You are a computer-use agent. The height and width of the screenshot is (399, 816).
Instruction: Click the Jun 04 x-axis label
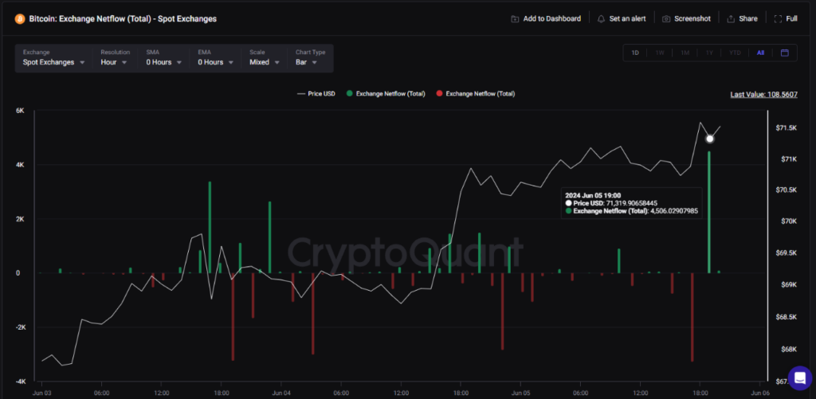281,393
